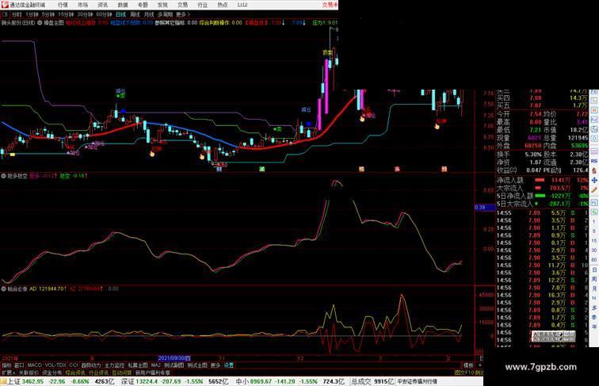
Task: Click the 中小 index value 8969.67
Action: tap(262, 381)
